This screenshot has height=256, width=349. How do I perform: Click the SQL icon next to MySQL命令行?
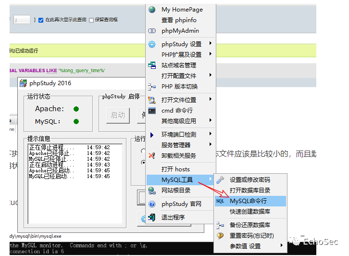[220, 201]
